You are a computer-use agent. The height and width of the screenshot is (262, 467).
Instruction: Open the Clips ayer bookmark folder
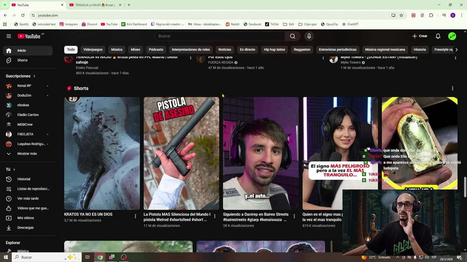pyautogui.click(x=308, y=24)
